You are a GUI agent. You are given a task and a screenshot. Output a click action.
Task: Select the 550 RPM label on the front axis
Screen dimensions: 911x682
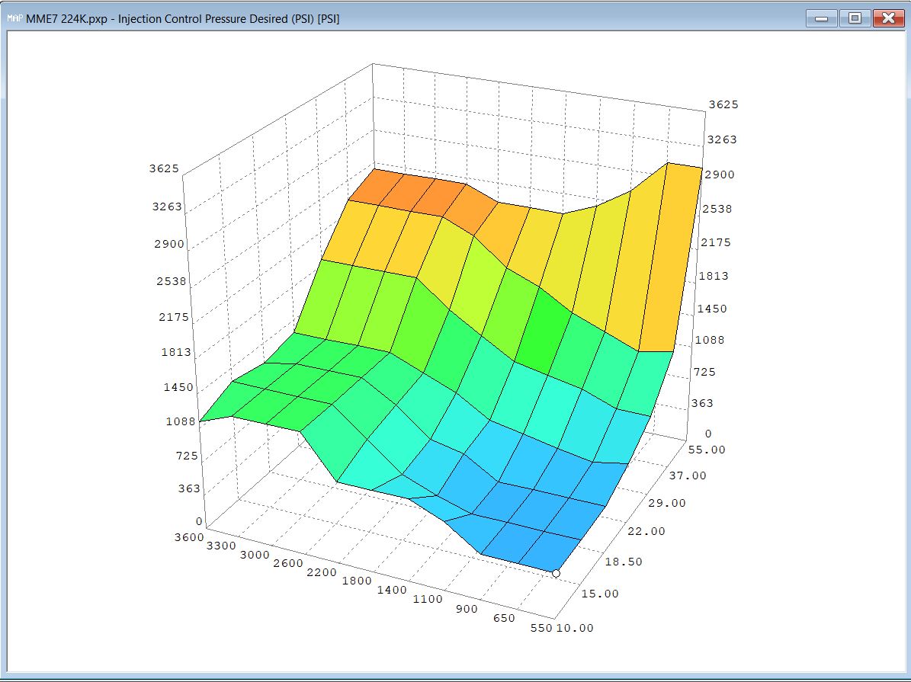coord(542,628)
